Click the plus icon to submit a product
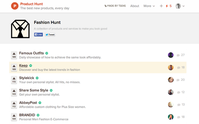Image resolution: width=199 pixels, height=124 pixels. (161, 6)
